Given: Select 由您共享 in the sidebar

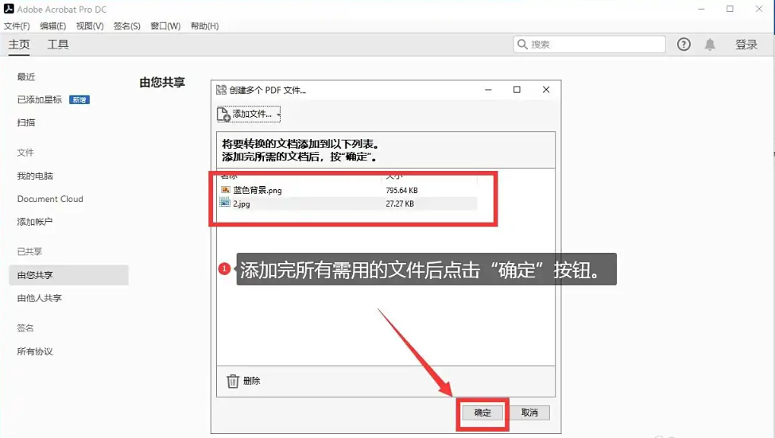Looking at the screenshot, I should point(68,275).
